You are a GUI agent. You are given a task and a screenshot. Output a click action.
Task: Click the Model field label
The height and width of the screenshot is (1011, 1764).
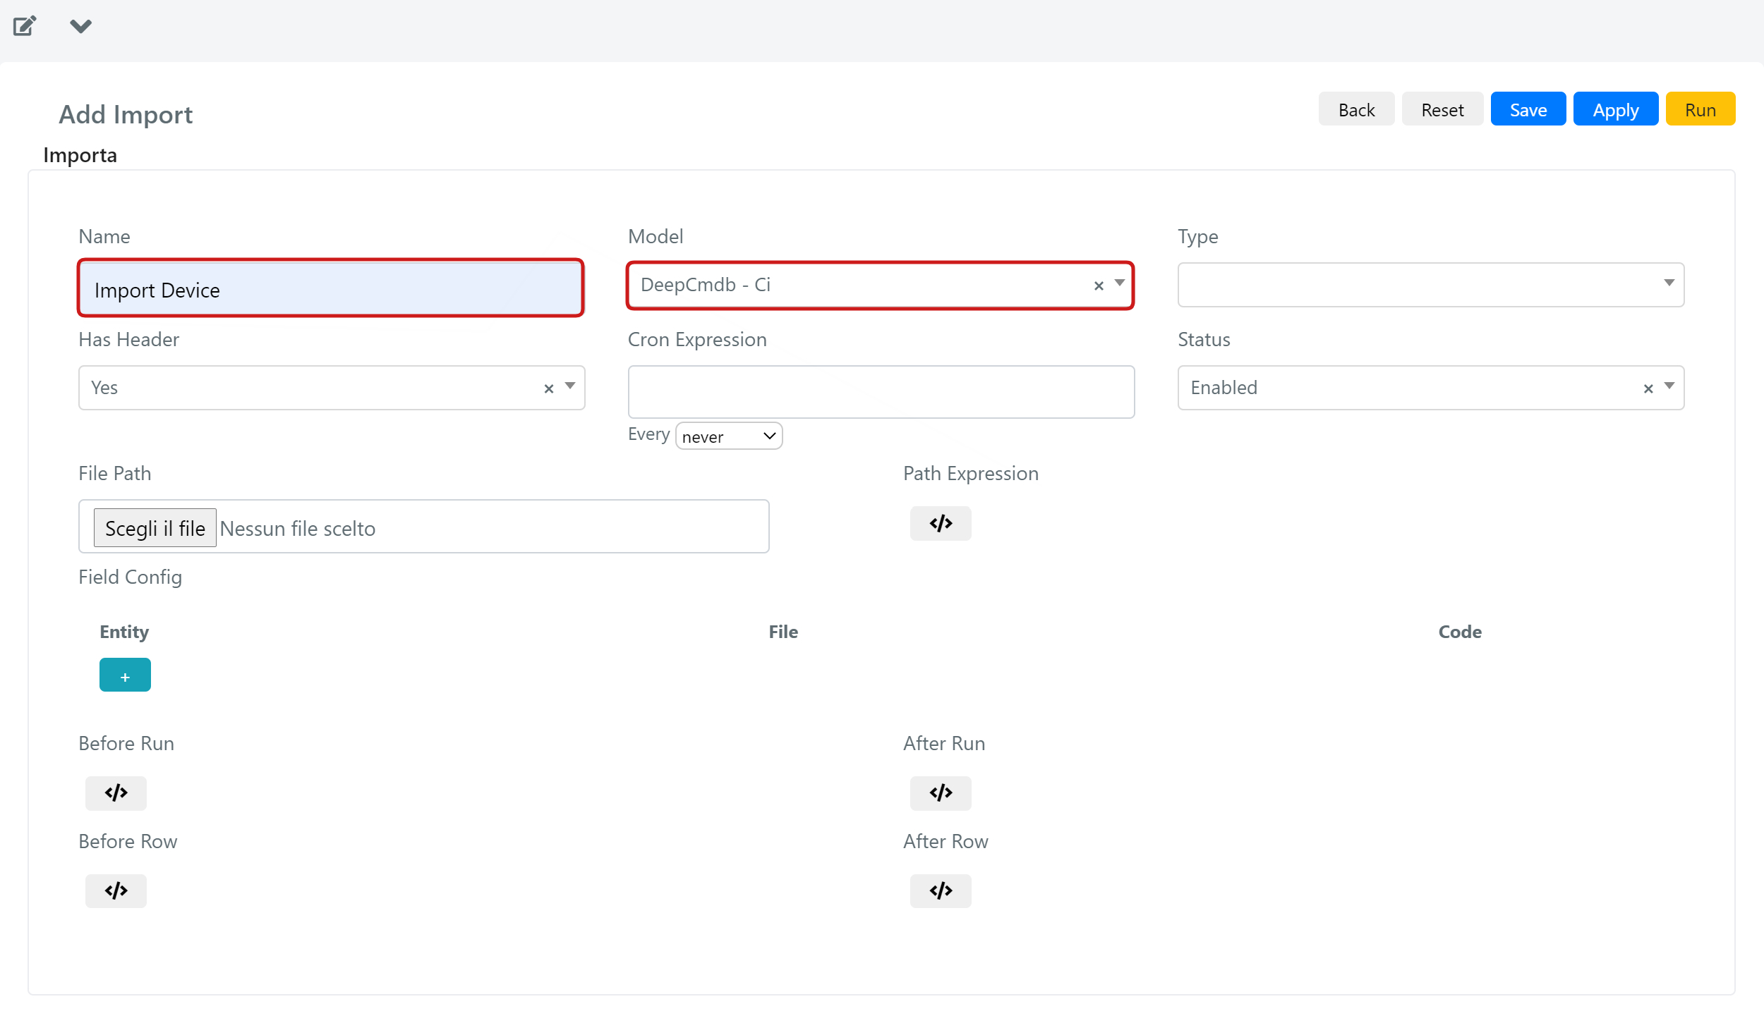[656, 236]
